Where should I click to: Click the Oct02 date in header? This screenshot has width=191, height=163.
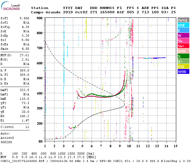coord(81,12)
